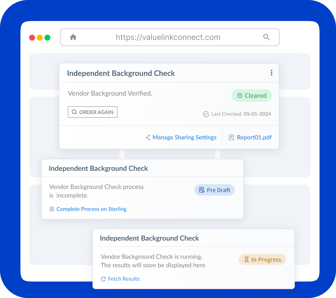Click the edit icon next to Complete Process
This screenshot has width=336, height=298.
[x=52, y=209]
